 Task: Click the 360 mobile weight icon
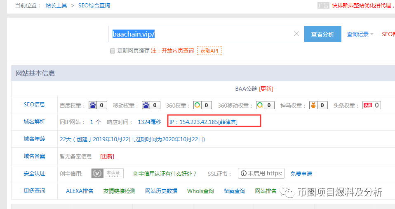[260, 105]
